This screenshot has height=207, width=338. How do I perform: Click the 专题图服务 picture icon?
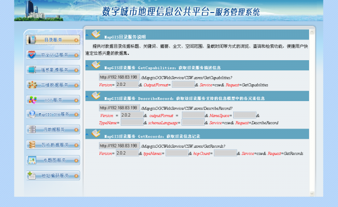pos(32,160)
